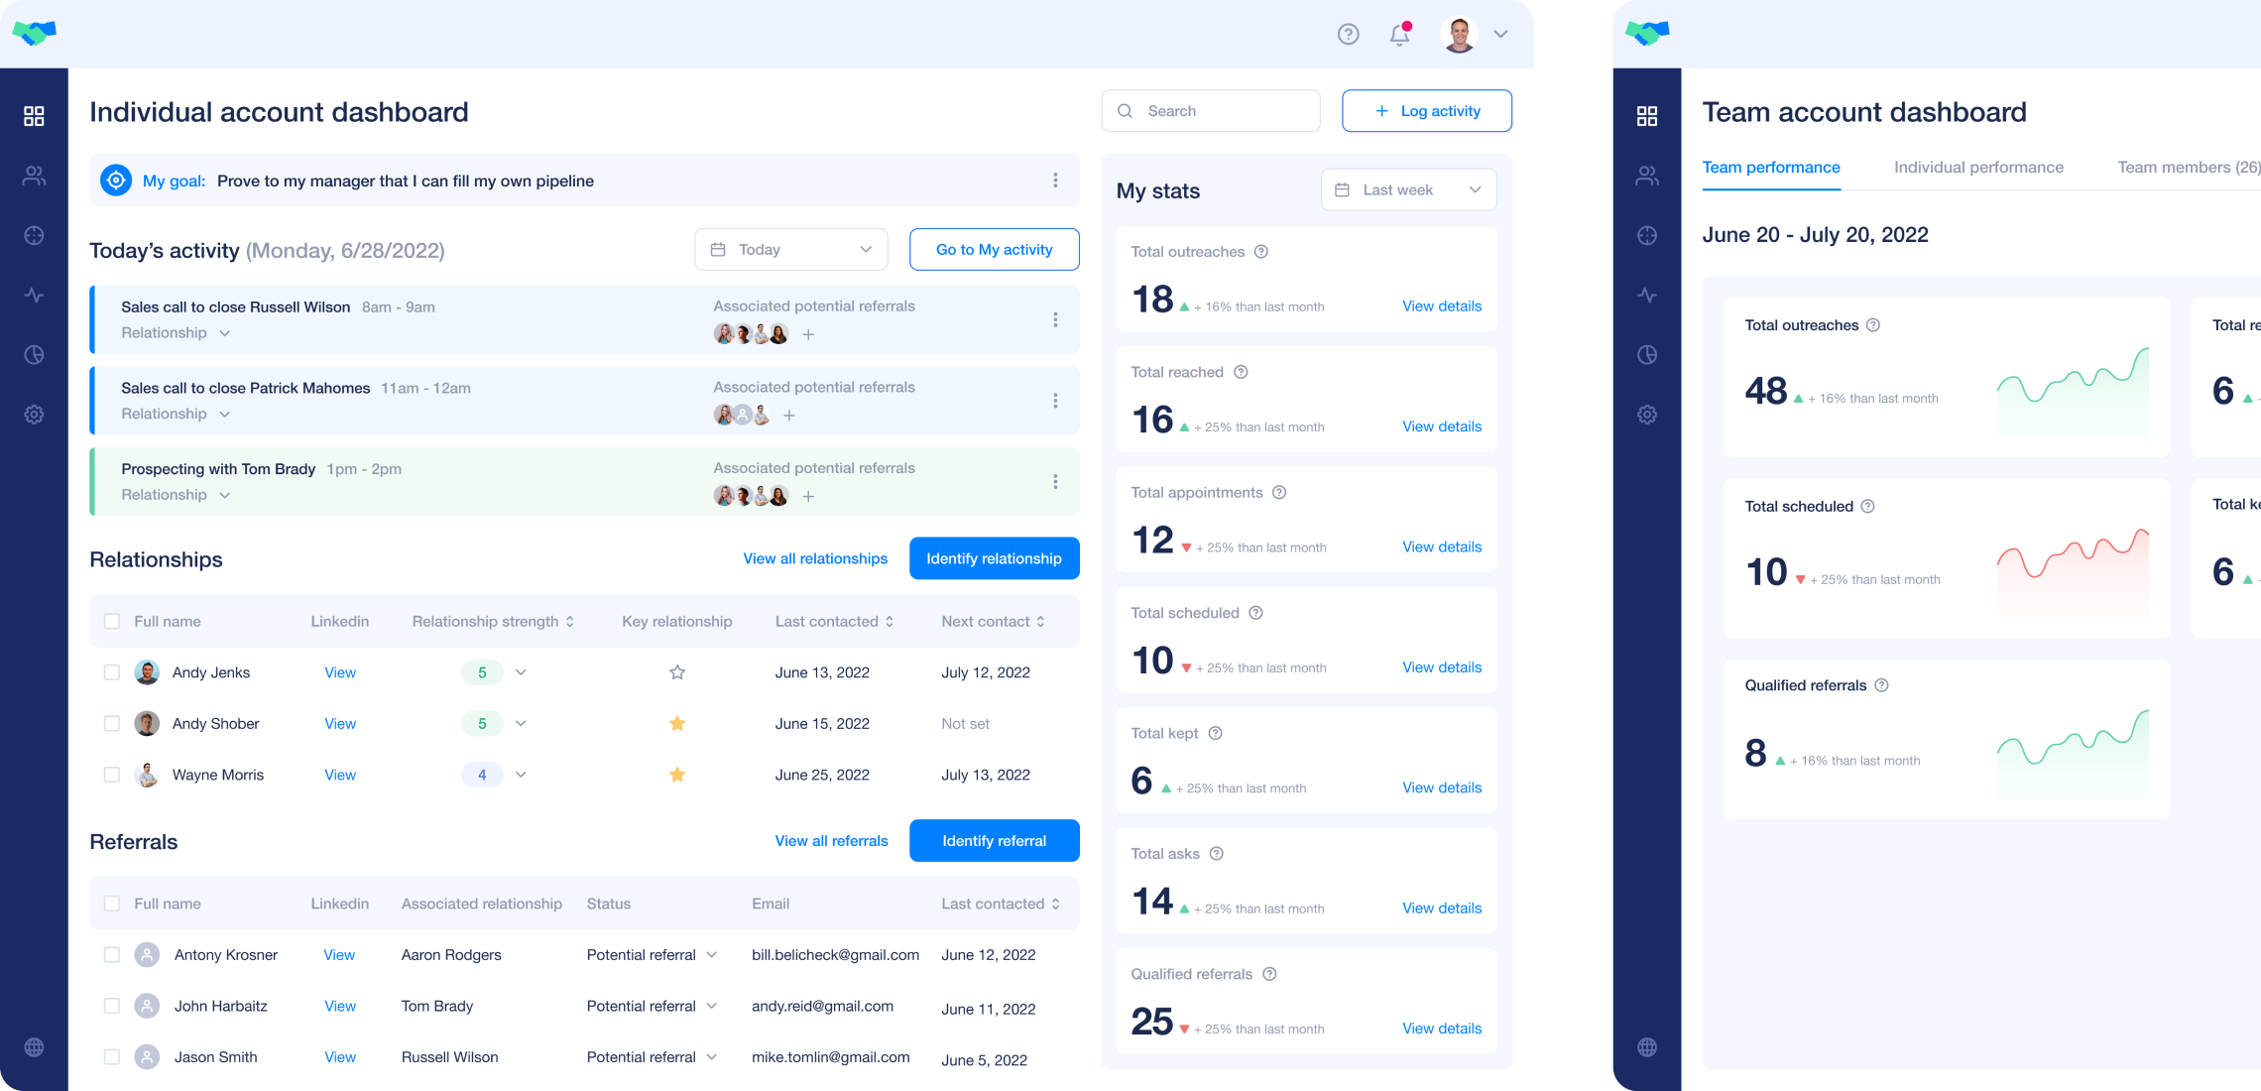Toggle key relationship star for Andy Jenks
The height and width of the screenshot is (1091, 2261).
[677, 672]
